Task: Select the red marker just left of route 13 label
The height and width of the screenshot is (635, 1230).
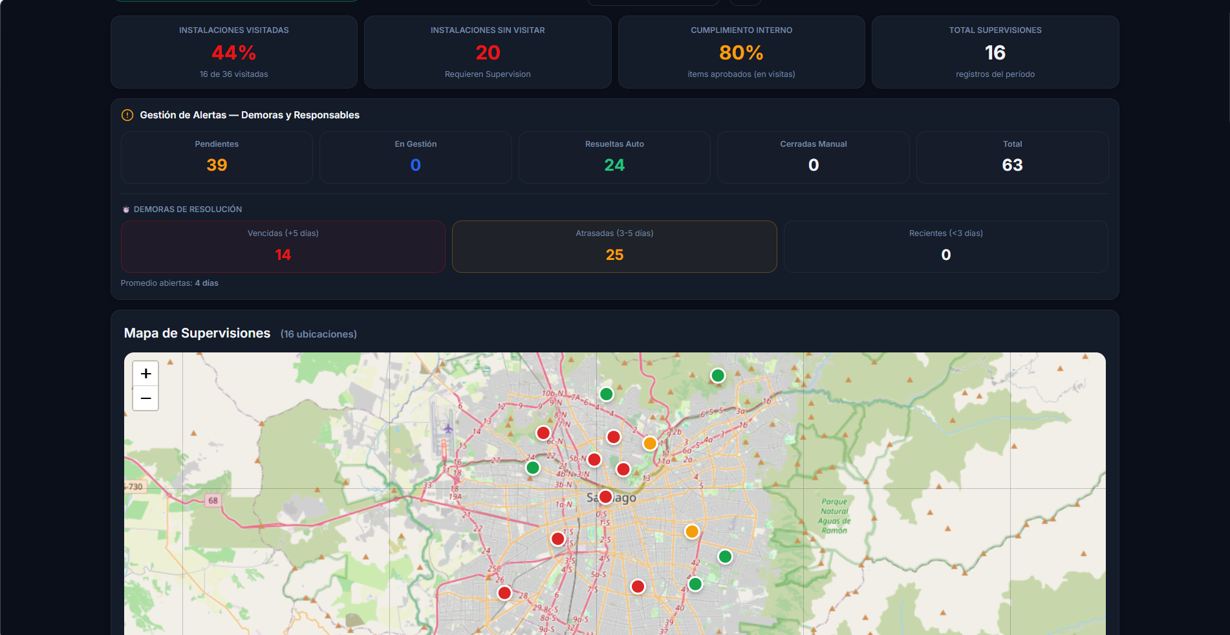Action: tap(623, 469)
